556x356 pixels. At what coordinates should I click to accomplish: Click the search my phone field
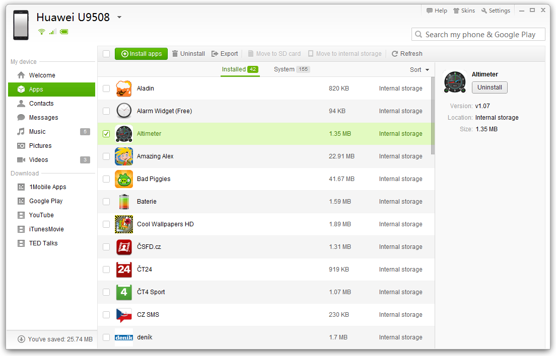pyautogui.click(x=478, y=34)
